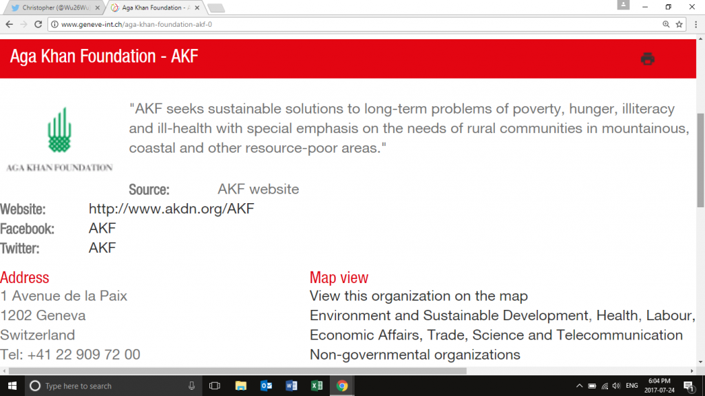This screenshot has width=705, height=396.
Task: Click the 1202 Geneva text
Action: [x=43, y=315]
